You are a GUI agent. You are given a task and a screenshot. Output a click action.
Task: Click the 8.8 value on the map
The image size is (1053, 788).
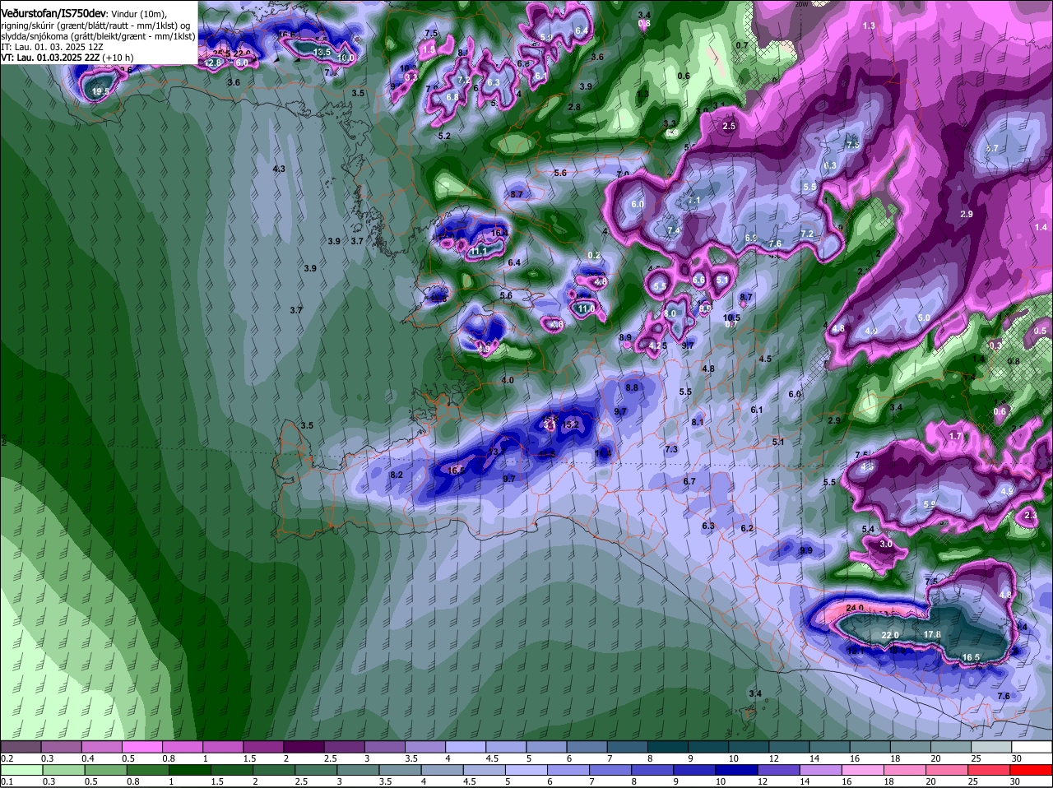pyautogui.click(x=632, y=387)
